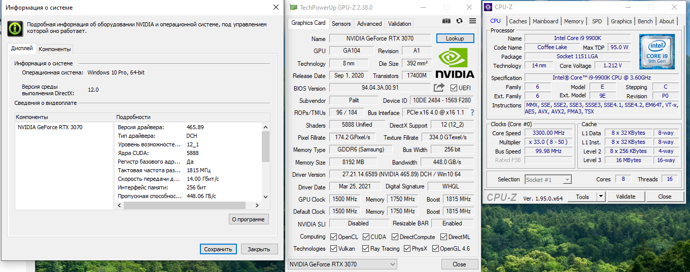Toggle the OpenGL 4.6 checkbox

(x=435, y=249)
